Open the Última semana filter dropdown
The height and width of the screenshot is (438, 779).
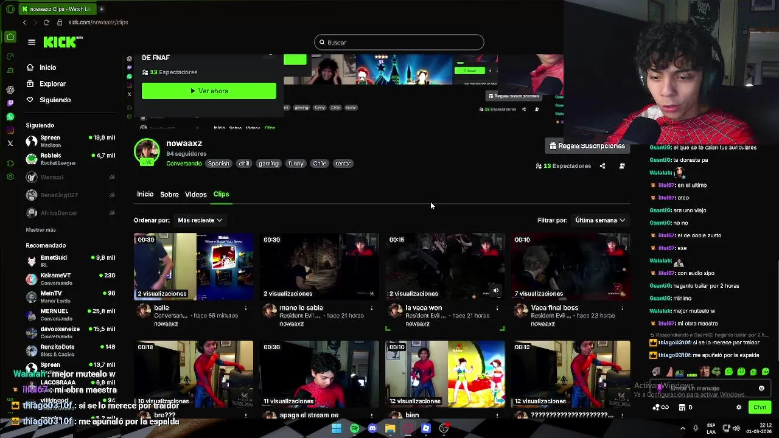[600, 220]
